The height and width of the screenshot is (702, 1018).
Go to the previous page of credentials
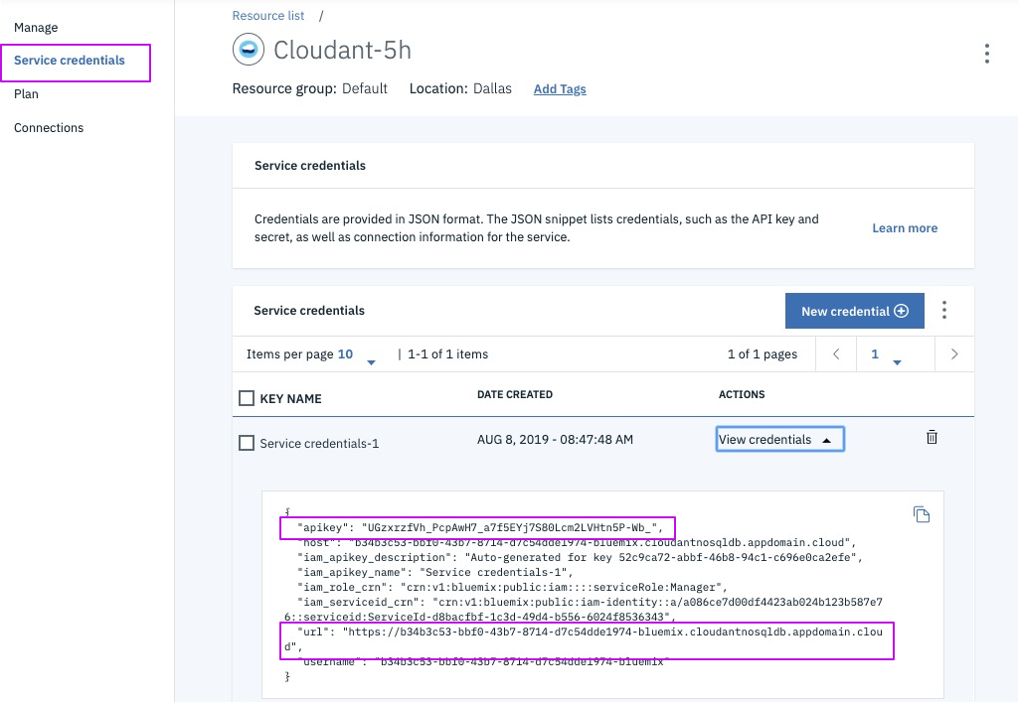[836, 353]
